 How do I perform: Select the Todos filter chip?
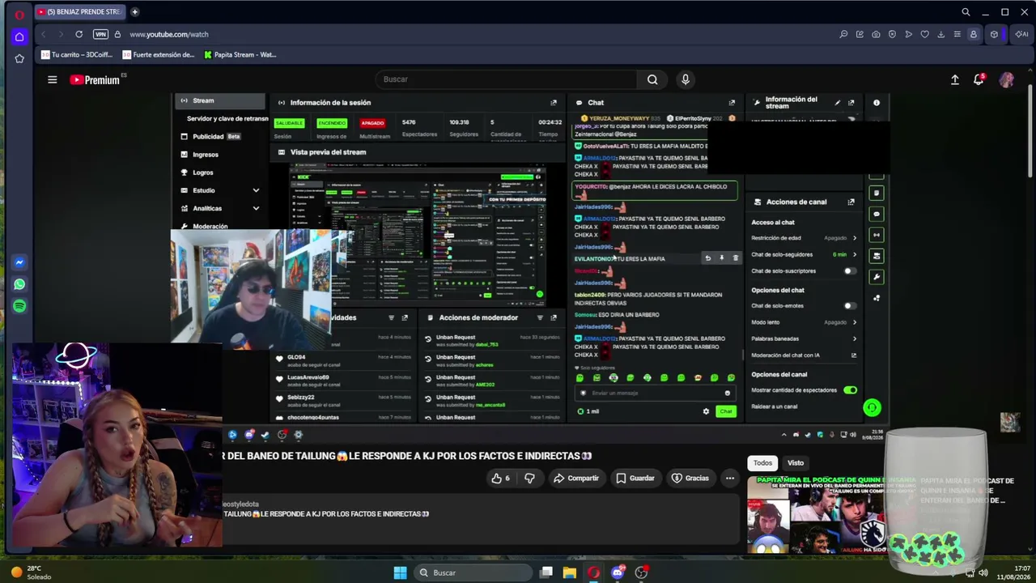(763, 463)
